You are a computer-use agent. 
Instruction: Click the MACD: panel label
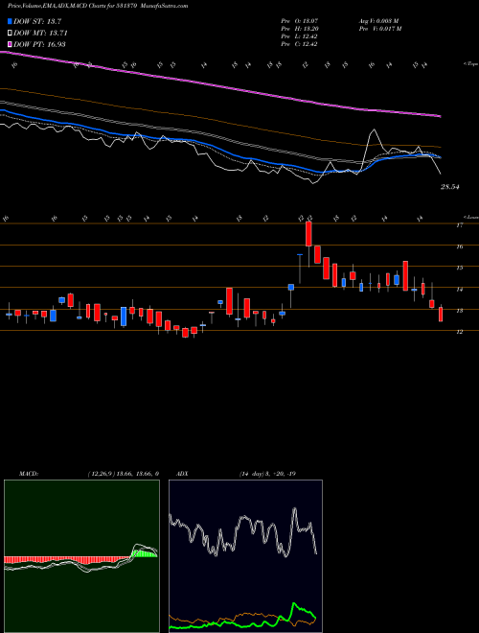28,474
